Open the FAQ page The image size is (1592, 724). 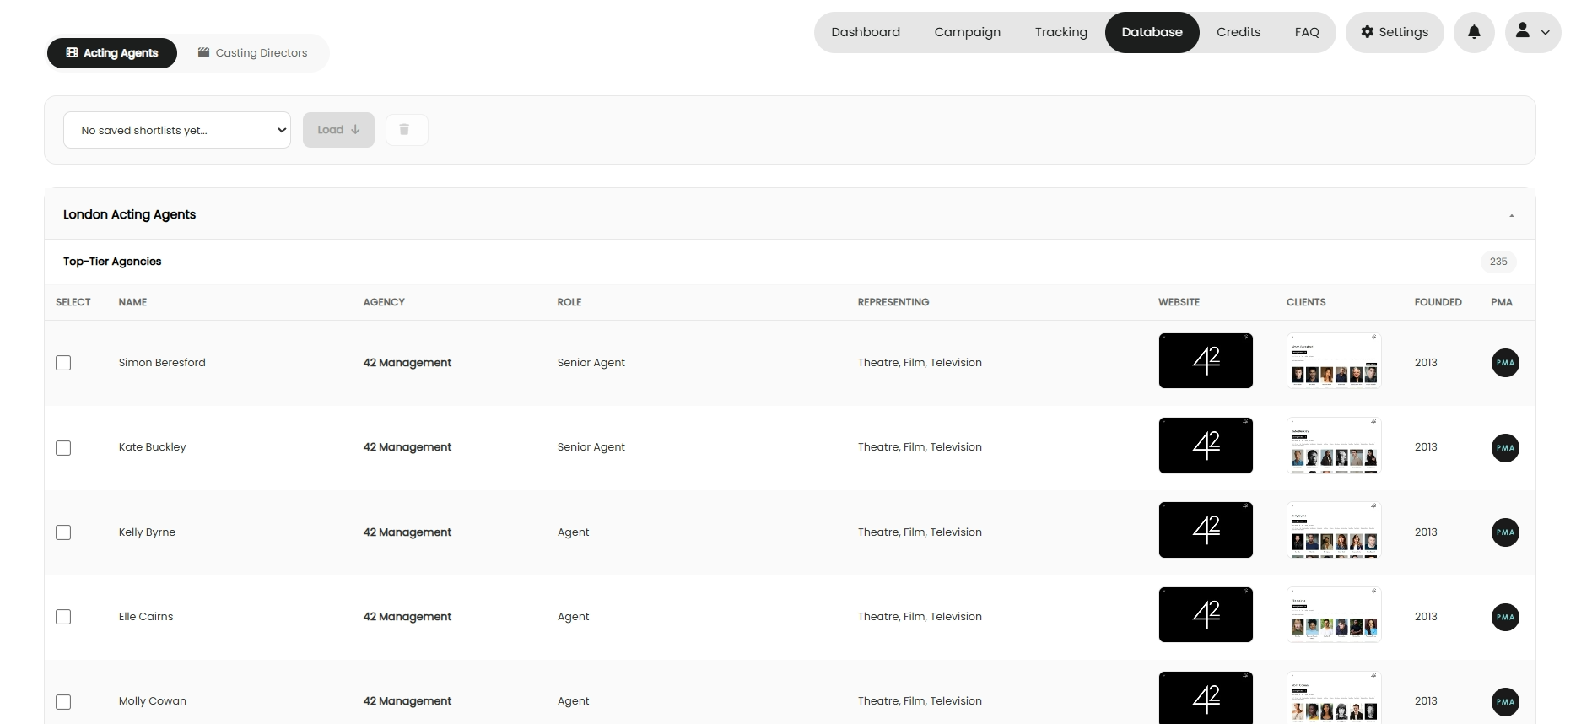(1307, 32)
